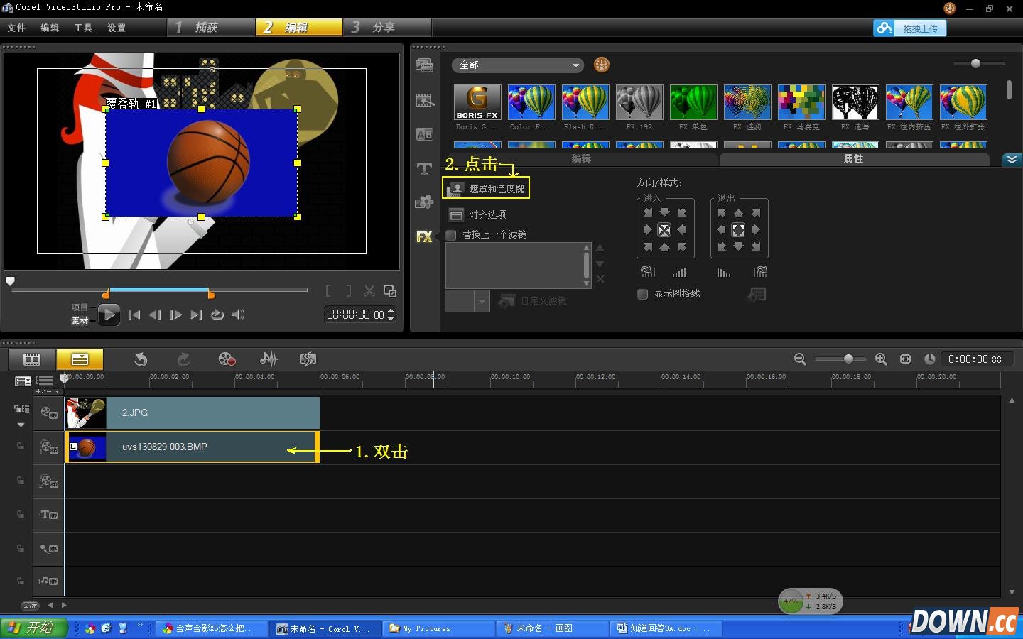
Task: Click the 遮罩和色度键 button
Action: point(487,189)
